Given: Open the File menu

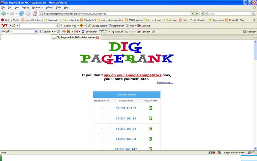Looking at the screenshot, I should point(3,7).
